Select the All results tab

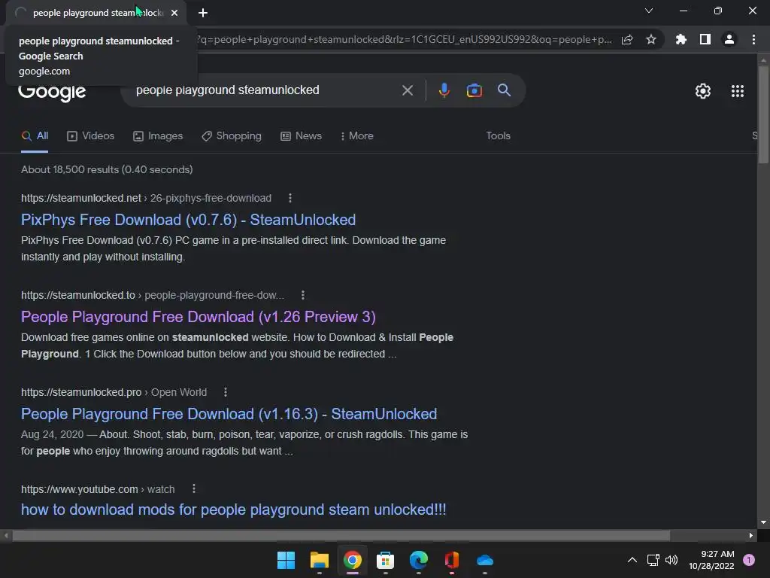[35, 136]
